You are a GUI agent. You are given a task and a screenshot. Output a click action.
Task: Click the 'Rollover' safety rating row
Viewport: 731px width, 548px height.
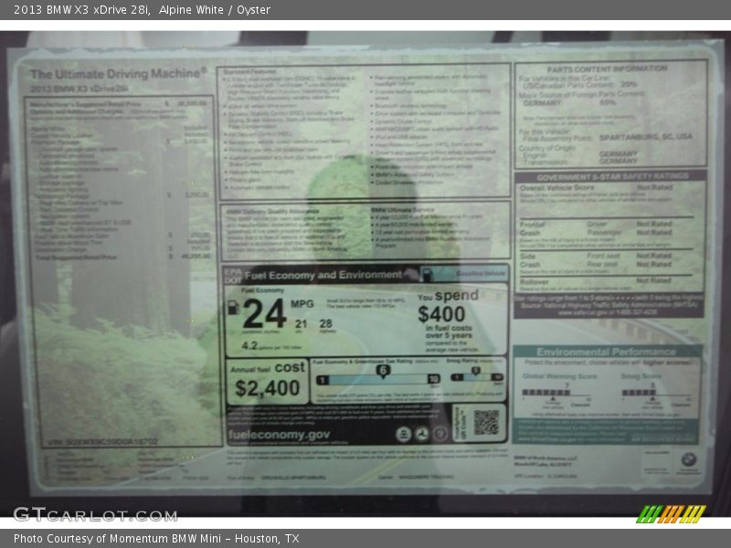(x=606, y=281)
